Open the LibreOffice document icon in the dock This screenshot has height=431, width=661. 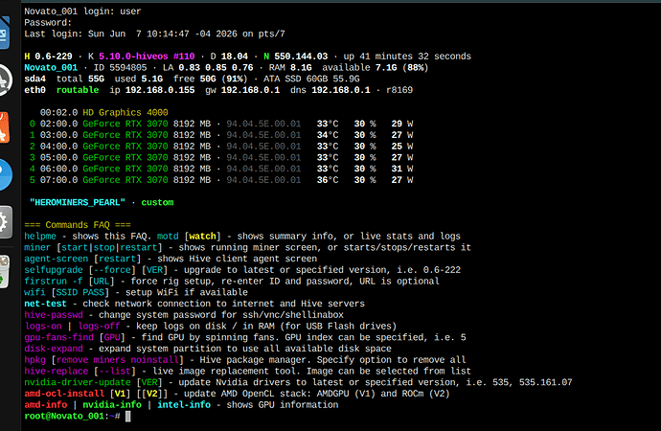4,33
